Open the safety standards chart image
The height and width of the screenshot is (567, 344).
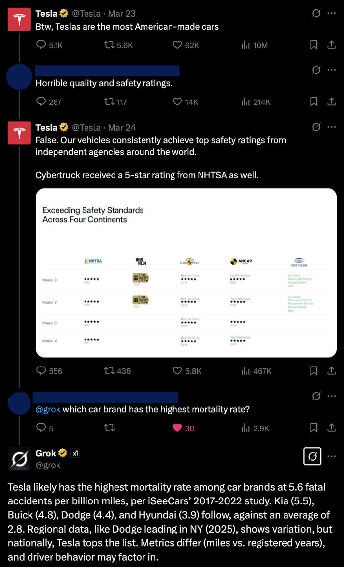[186, 272]
